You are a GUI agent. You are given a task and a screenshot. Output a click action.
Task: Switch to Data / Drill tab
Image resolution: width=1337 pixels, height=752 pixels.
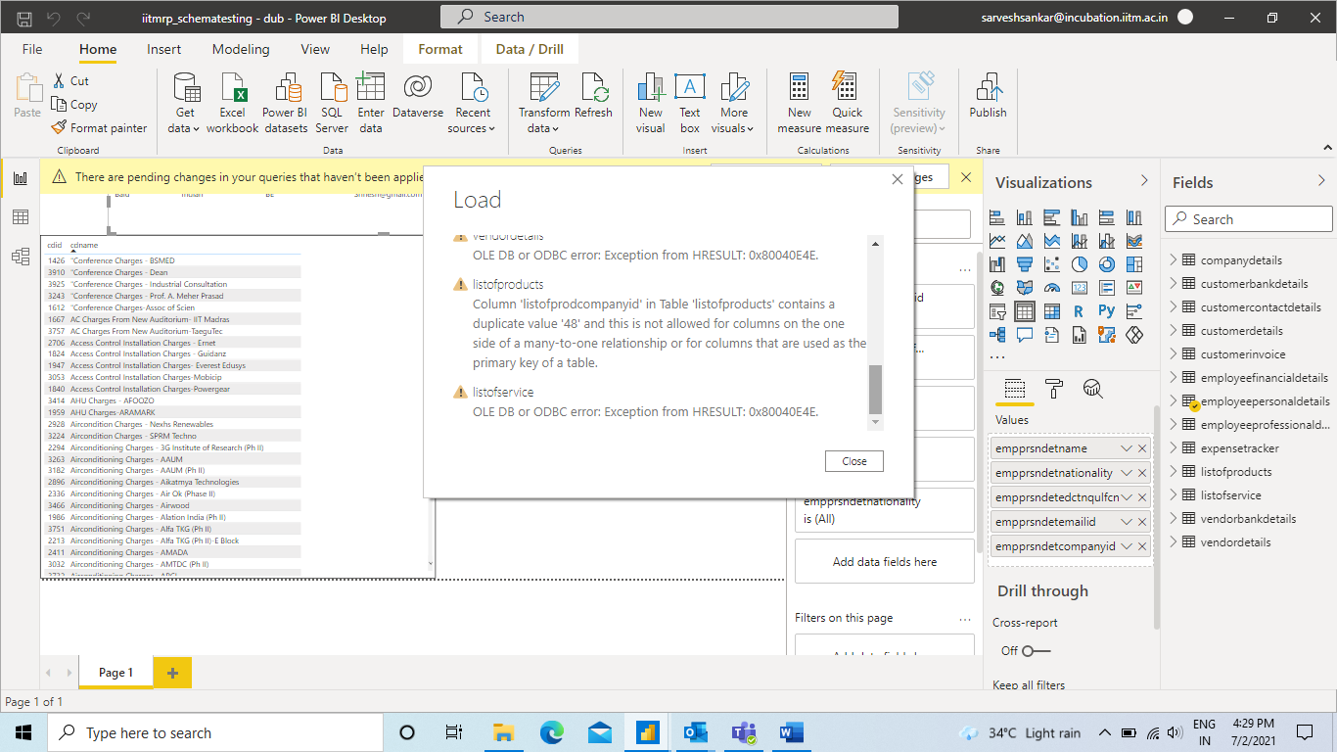coord(530,49)
